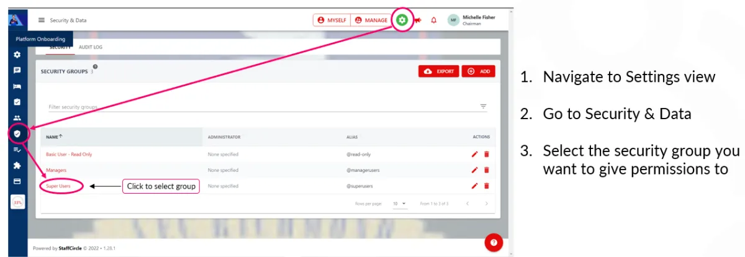Delete the Basic User - Read Only group

point(487,154)
